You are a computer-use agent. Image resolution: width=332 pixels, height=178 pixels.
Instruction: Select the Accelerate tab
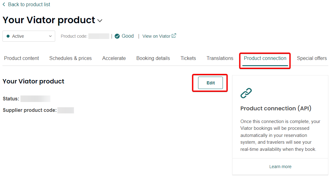click(114, 58)
